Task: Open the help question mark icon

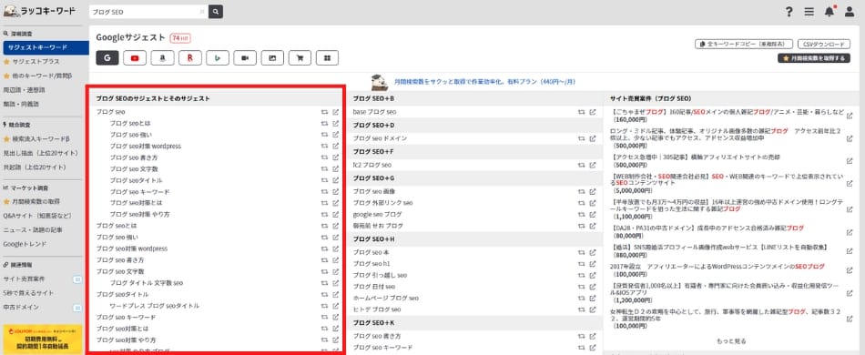Action: click(789, 12)
